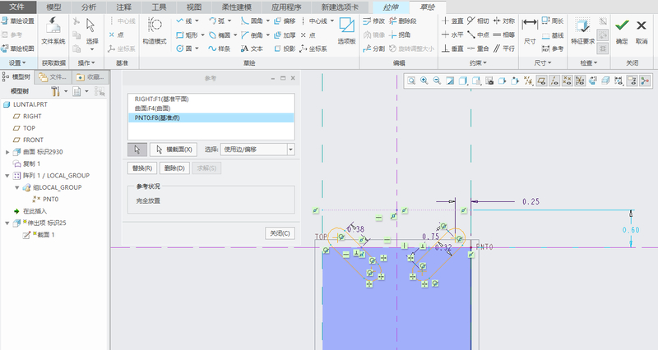The height and width of the screenshot is (350, 658).
Task: Open the 线 line dropdown arrow
Action: pyautogui.click(x=197, y=21)
